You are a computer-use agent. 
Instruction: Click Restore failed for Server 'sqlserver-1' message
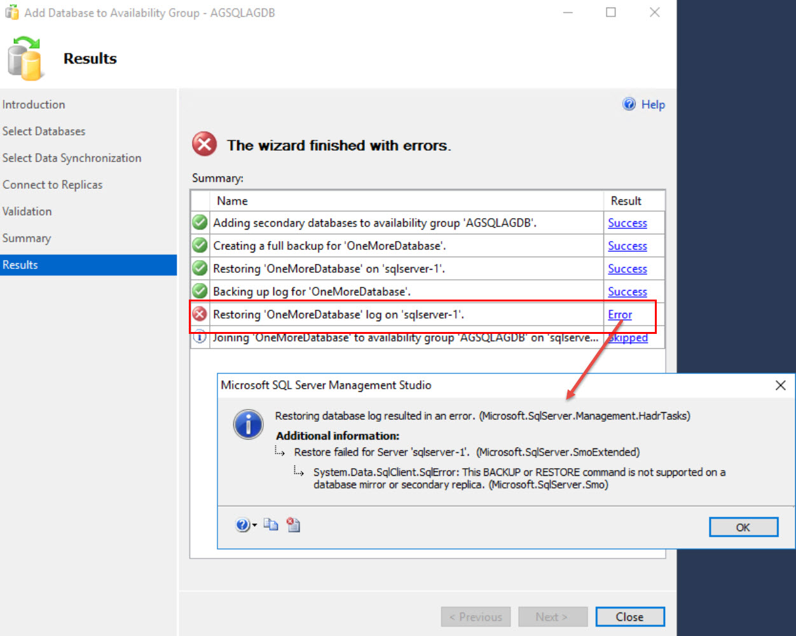pyautogui.click(x=467, y=452)
